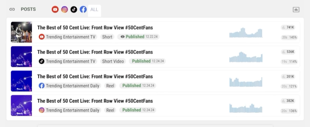The image size is (310, 127).
Task: Click Trending Entertainment Daily Facebook channel
Action: coord(70,86)
